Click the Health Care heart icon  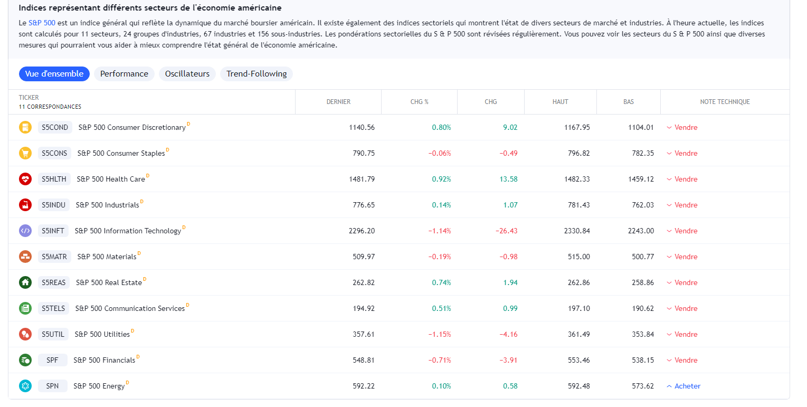(x=25, y=179)
